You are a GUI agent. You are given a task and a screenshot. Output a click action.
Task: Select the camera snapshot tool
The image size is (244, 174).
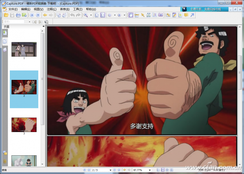pos(161,15)
